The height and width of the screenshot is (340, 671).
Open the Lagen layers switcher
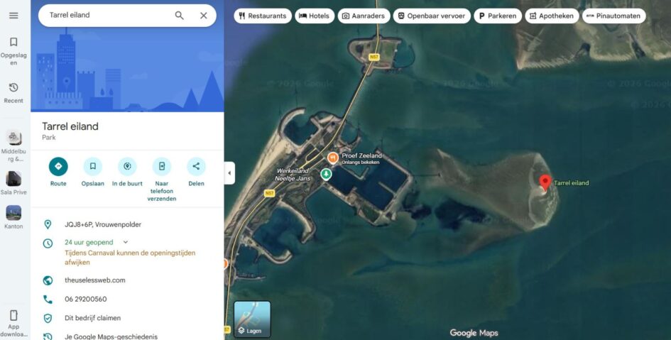(x=253, y=319)
